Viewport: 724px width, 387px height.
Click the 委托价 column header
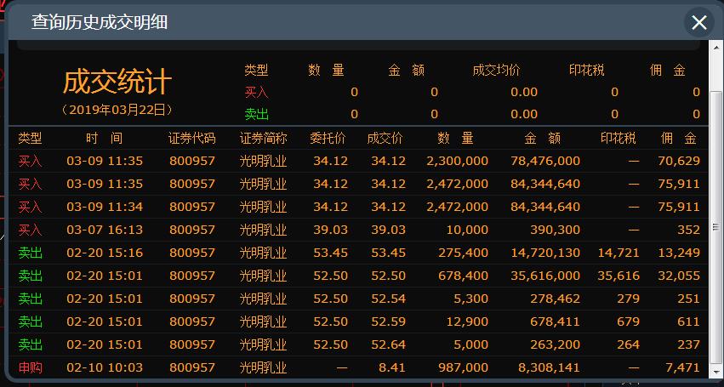pos(328,139)
